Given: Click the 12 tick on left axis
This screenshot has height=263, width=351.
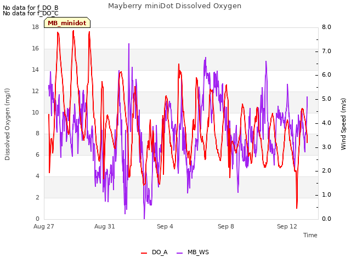Looking at the screenshot, I should pyautogui.click(x=35, y=91).
